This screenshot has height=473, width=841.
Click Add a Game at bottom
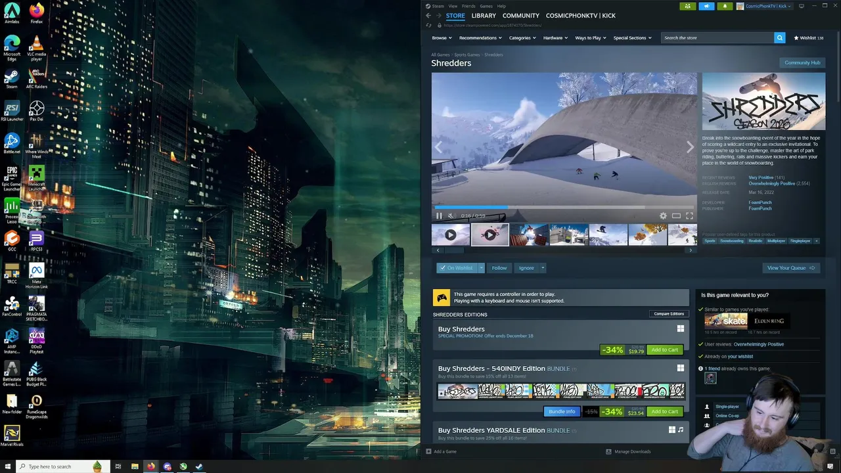click(441, 452)
